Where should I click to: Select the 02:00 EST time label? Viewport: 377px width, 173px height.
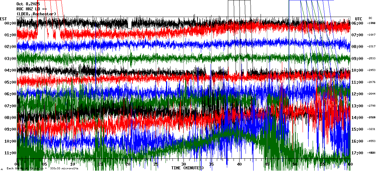[10, 47]
